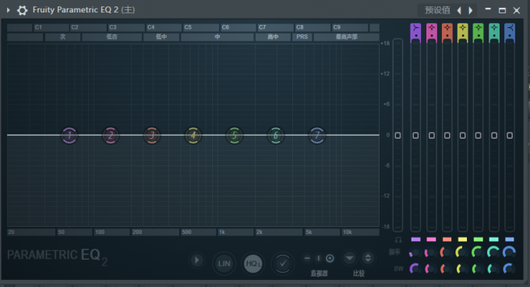Select band 5 green node
The image size is (530, 287).
pyautogui.click(x=235, y=136)
